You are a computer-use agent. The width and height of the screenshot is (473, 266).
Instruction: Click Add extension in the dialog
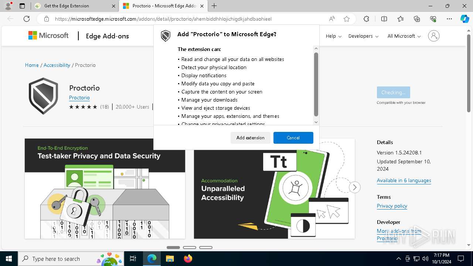tap(251, 138)
